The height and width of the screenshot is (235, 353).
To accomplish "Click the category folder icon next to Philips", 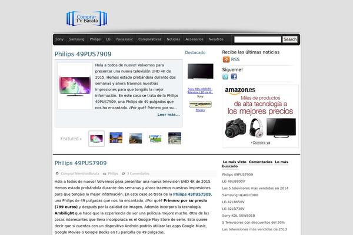I will click(105, 174).
